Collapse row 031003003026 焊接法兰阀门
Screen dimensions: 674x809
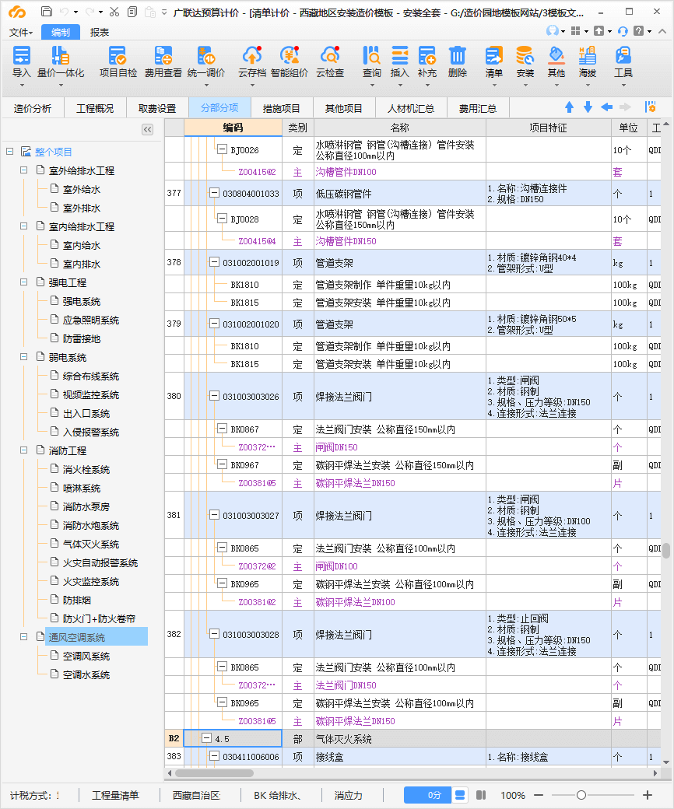(214, 396)
